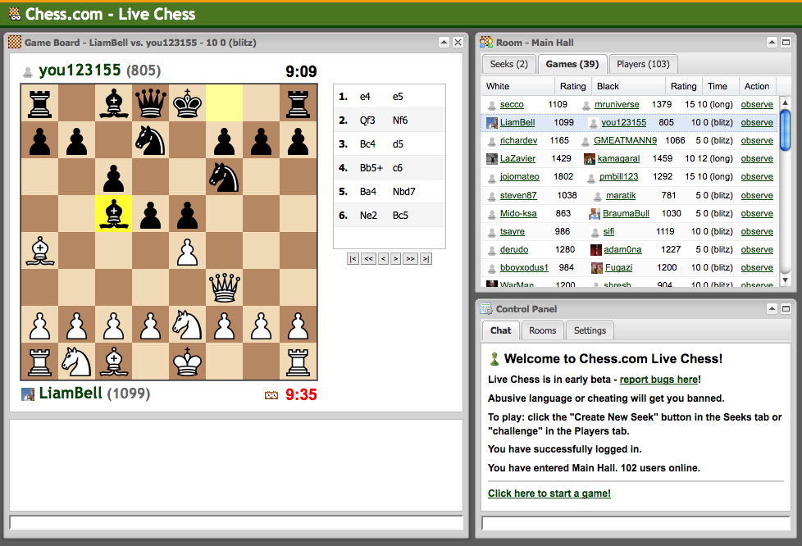Image resolution: width=802 pixels, height=546 pixels.
Task: Focus the game chat input field
Action: (x=236, y=522)
